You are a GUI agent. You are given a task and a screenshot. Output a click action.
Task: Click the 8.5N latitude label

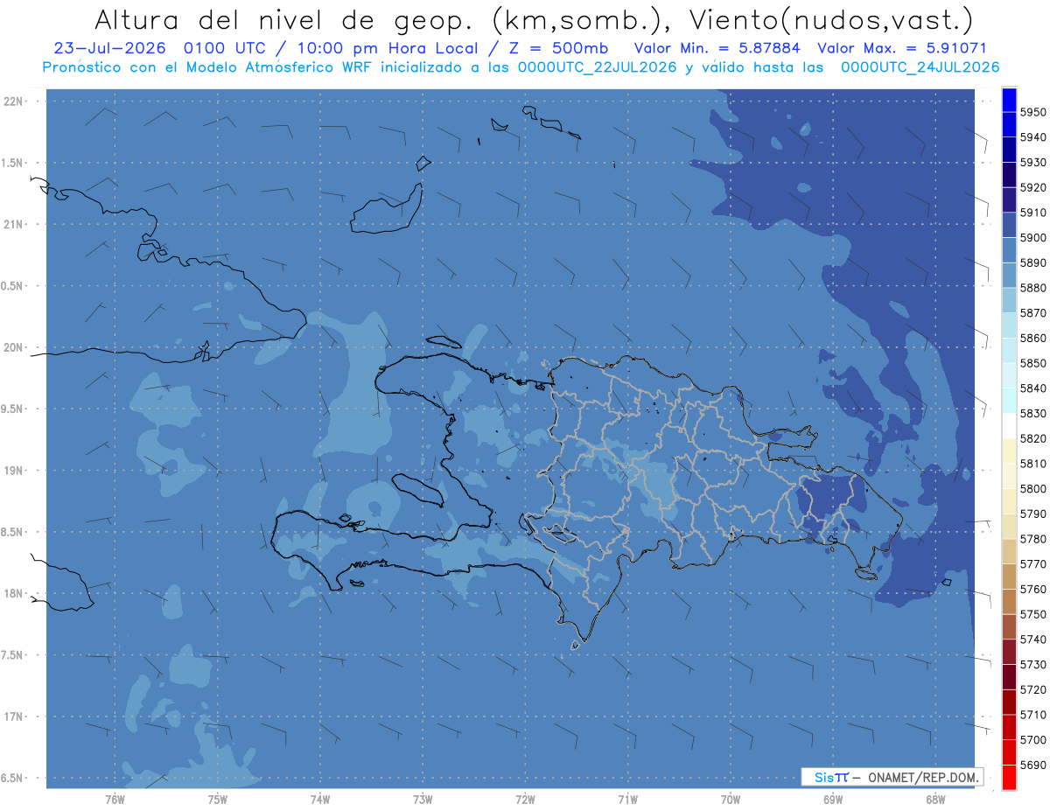[x=12, y=532]
